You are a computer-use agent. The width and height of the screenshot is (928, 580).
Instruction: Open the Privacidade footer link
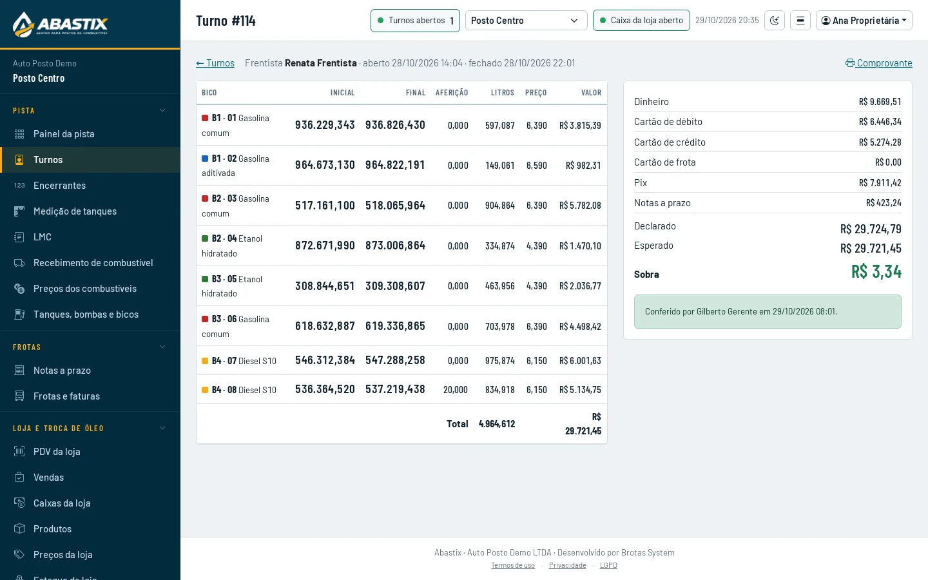coord(568,566)
